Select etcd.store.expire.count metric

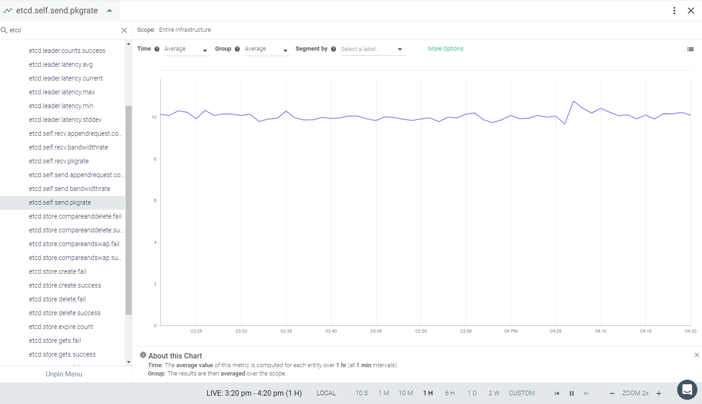(x=62, y=327)
